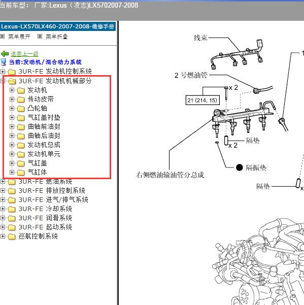Click the 菜单展开 text button
Viewport: 304px width, 305px height.
tap(19, 37)
